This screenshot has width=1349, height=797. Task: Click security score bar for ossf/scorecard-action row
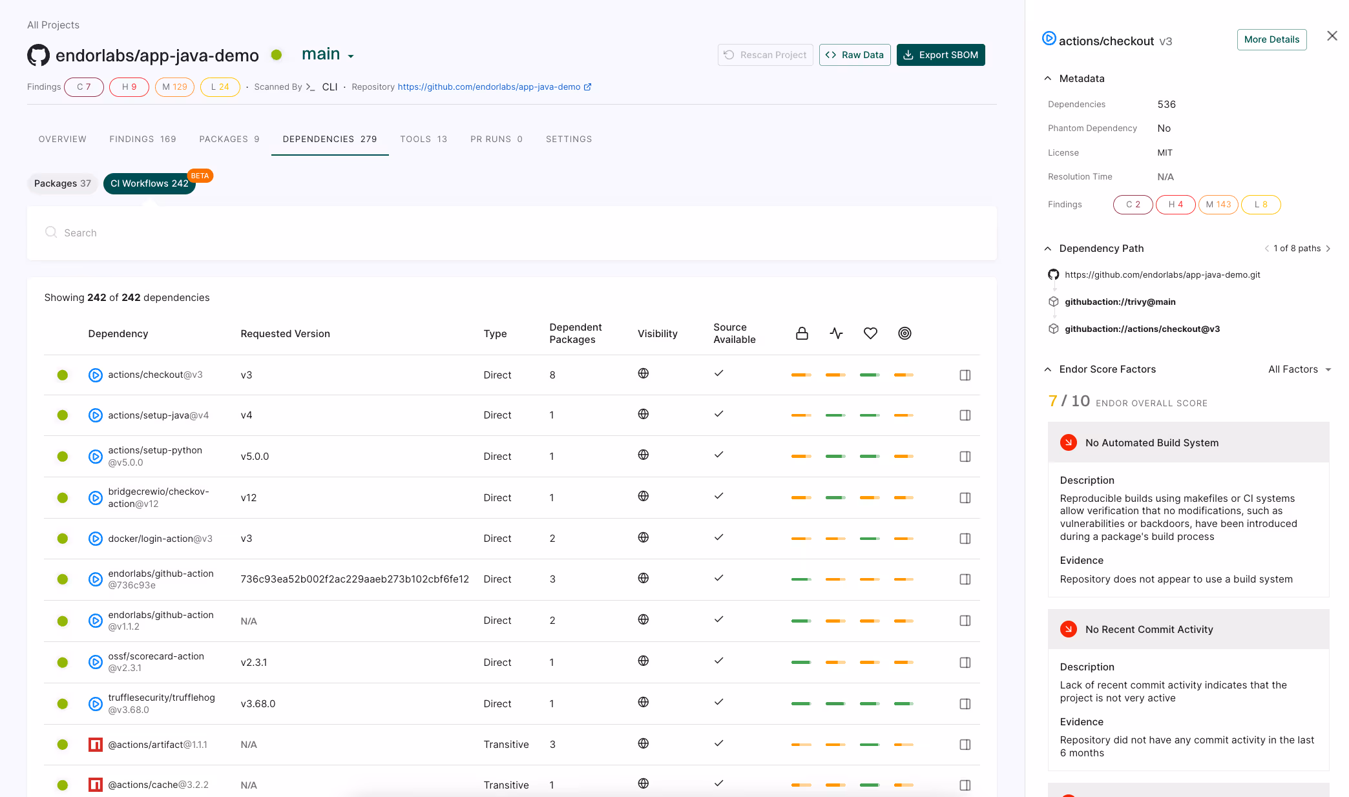[x=801, y=663]
